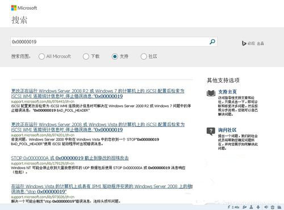
Task: Click URL support.microsoft.com/kb/973026/zh-cn
Action: (43, 197)
